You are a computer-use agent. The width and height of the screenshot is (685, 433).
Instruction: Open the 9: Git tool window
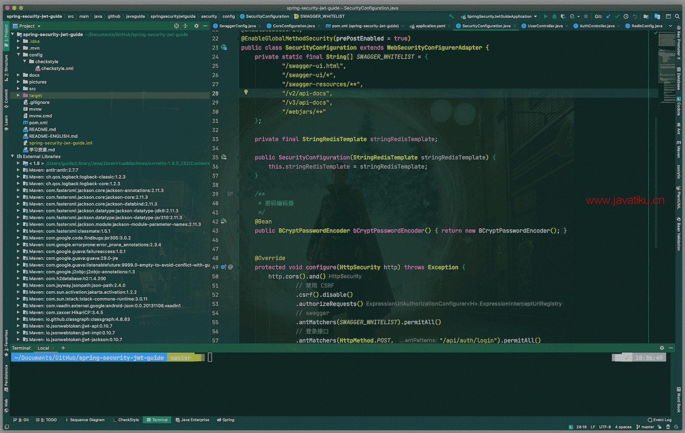[21, 420]
